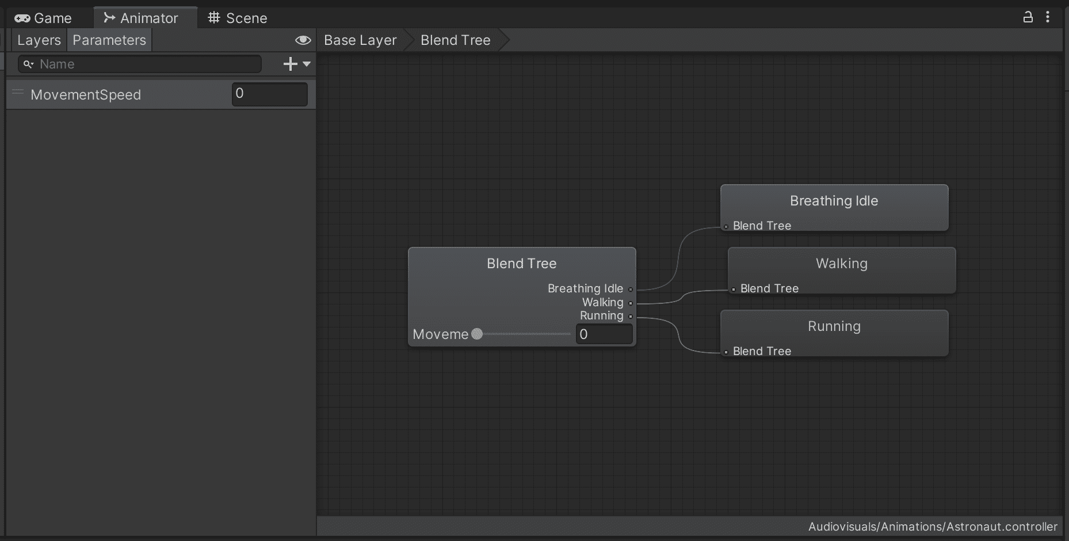Open the Layers panel tab
The image size is (1069, 541).
click(39, 40)
